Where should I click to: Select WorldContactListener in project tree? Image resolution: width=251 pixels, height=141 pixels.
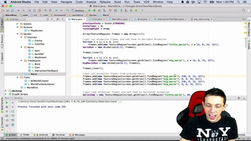pos(42,84)
